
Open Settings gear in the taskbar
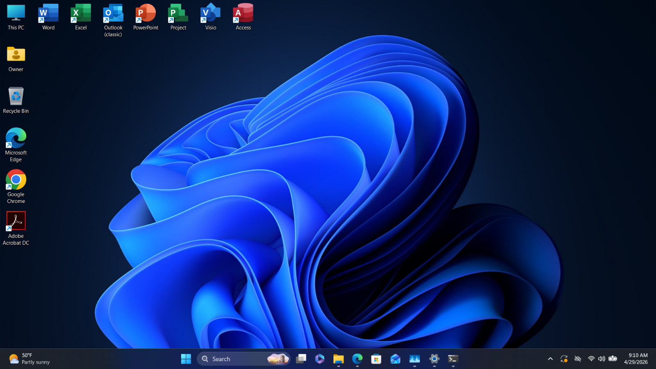click(434, 359)
